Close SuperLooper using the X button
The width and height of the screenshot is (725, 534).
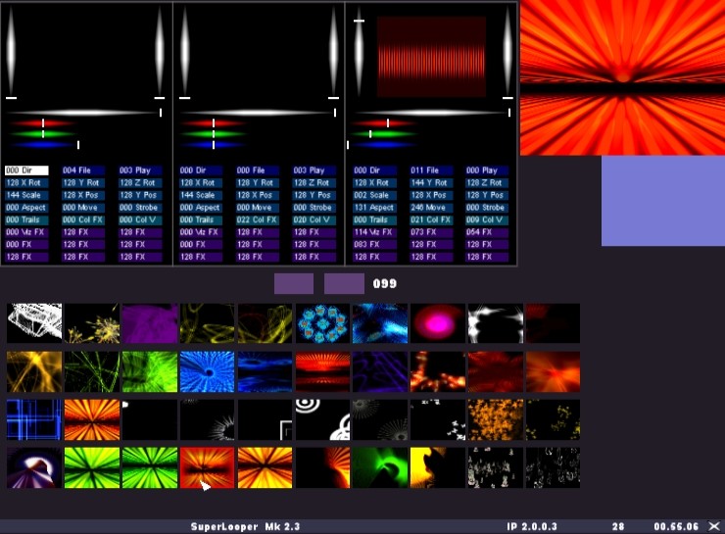point(713,526)
